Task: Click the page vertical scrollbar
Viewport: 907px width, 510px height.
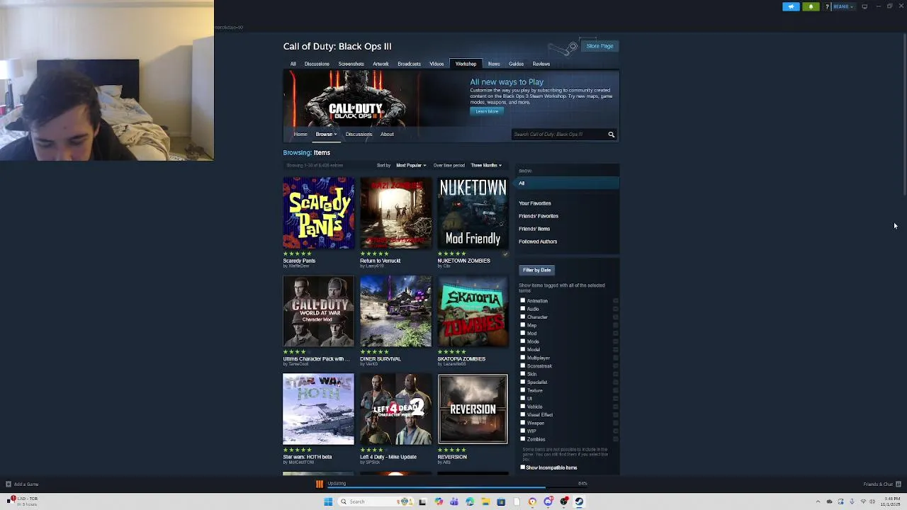Action: pos(904,113)
